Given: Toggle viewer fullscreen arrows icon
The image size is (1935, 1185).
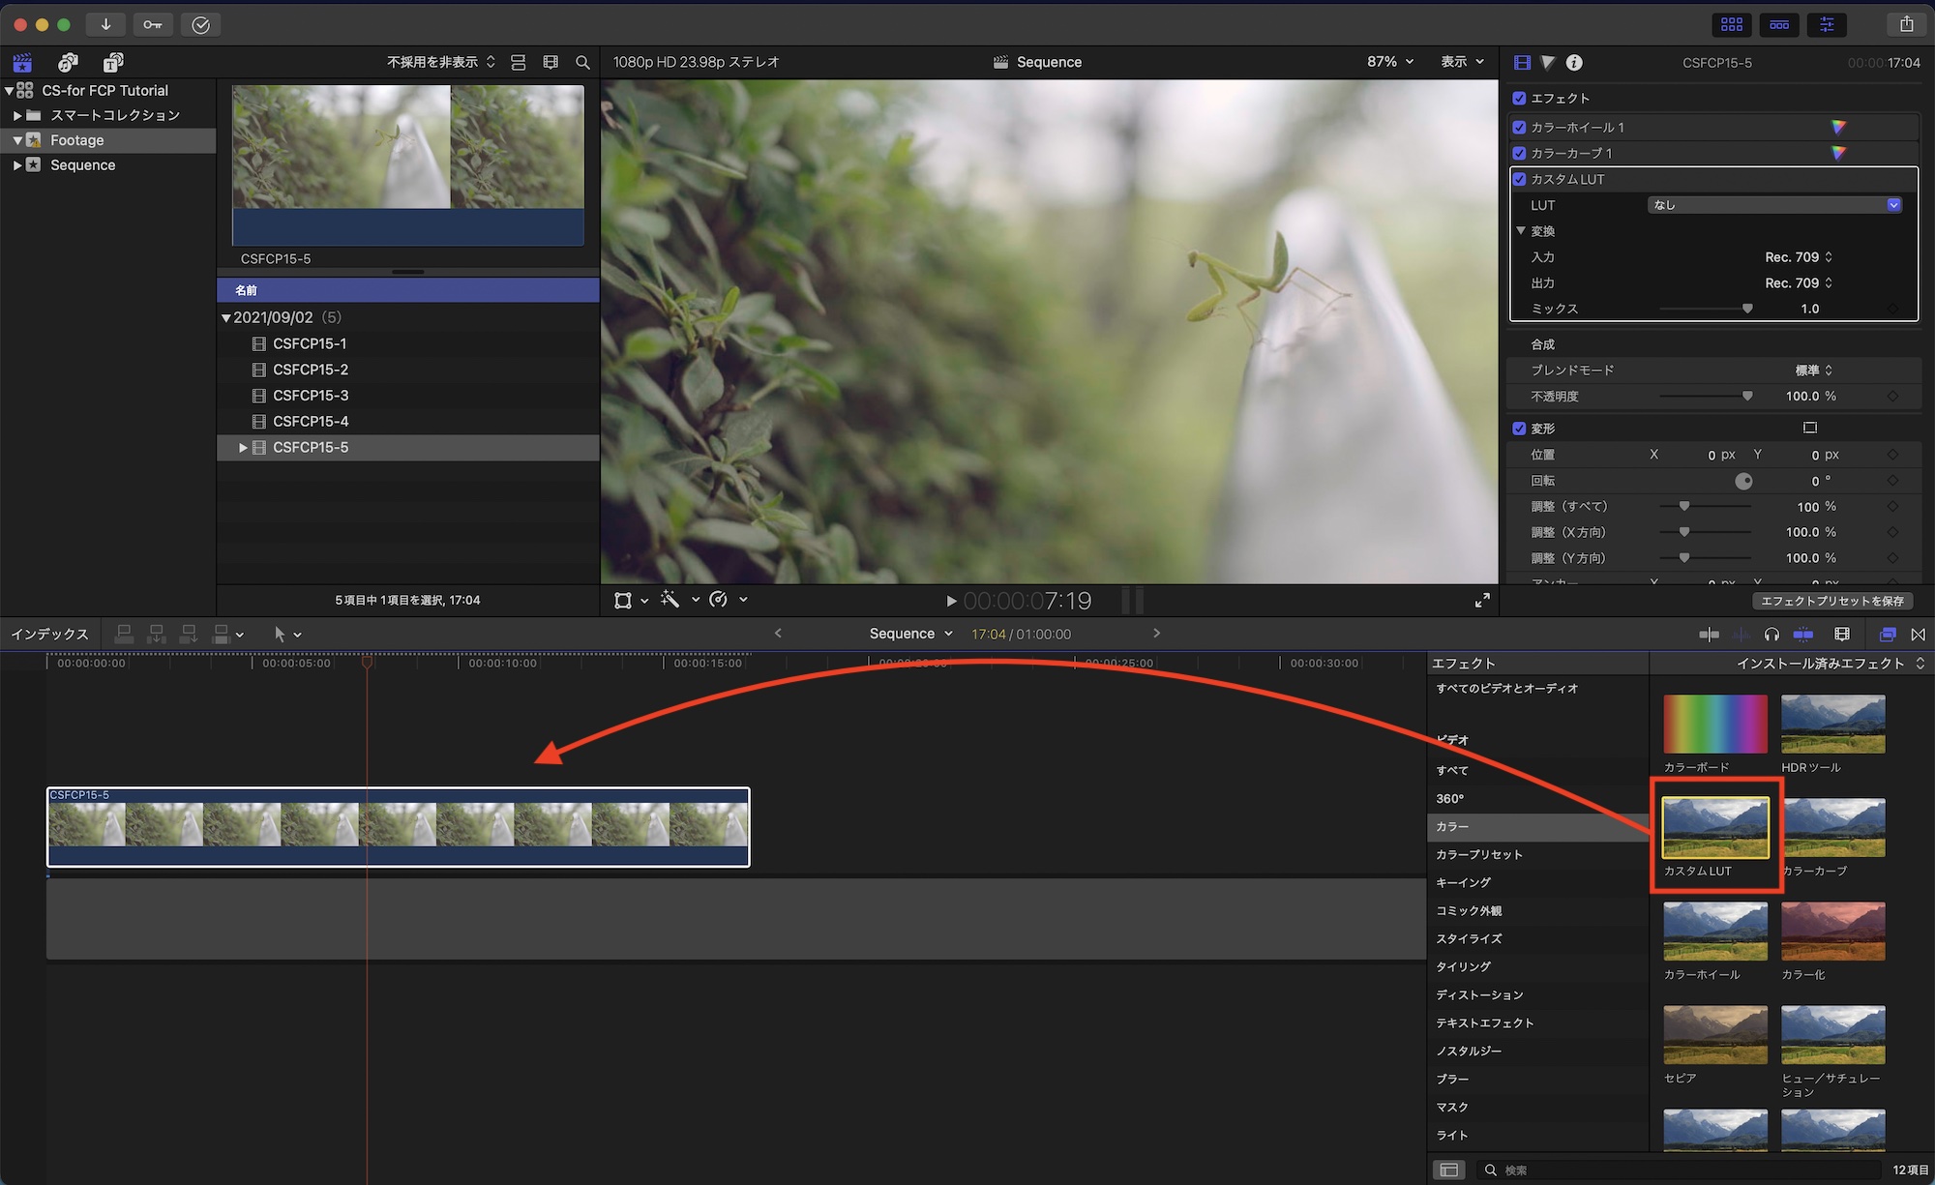Looking at the screenshot, I should (1482, 601).
